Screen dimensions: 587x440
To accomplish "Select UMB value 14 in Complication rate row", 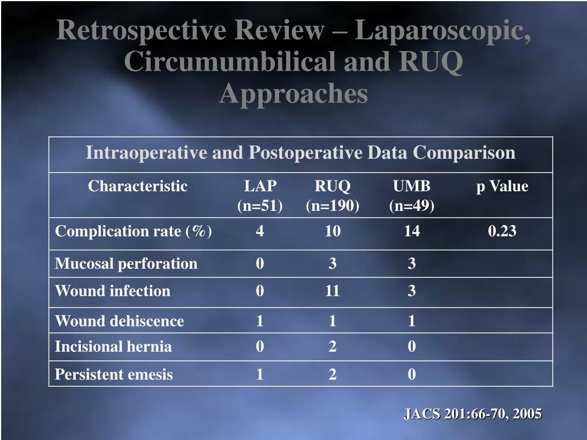I will point(412,231).
